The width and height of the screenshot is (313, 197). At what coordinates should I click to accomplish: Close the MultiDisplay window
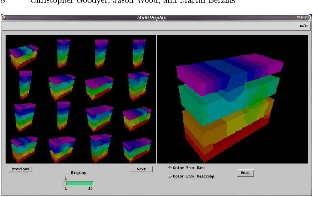(307, 18)
